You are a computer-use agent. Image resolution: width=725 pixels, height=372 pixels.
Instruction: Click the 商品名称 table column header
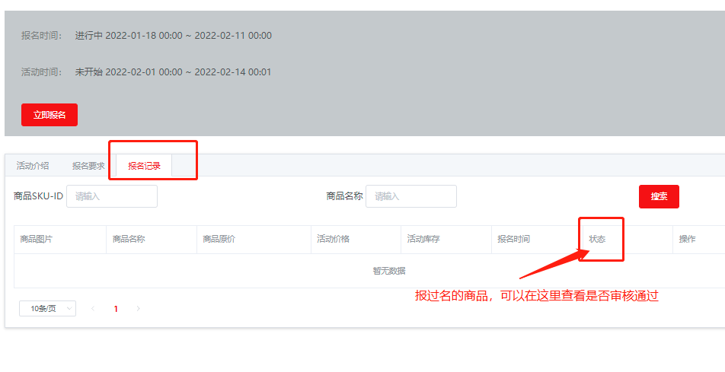(x=129, y=239)
